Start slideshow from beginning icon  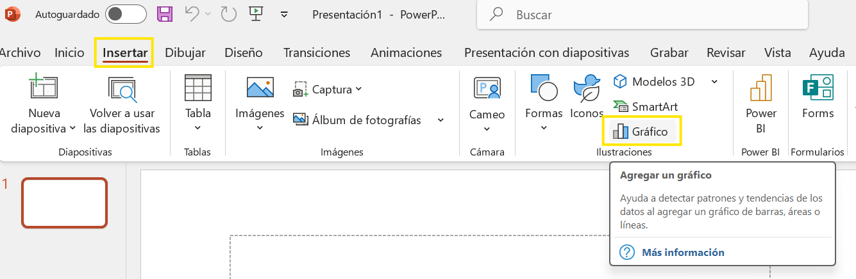(256, 14)
